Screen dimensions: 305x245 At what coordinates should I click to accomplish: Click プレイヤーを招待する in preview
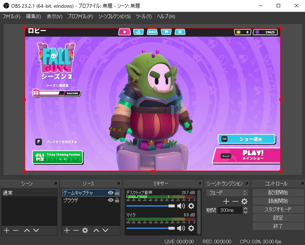(61, 142)
